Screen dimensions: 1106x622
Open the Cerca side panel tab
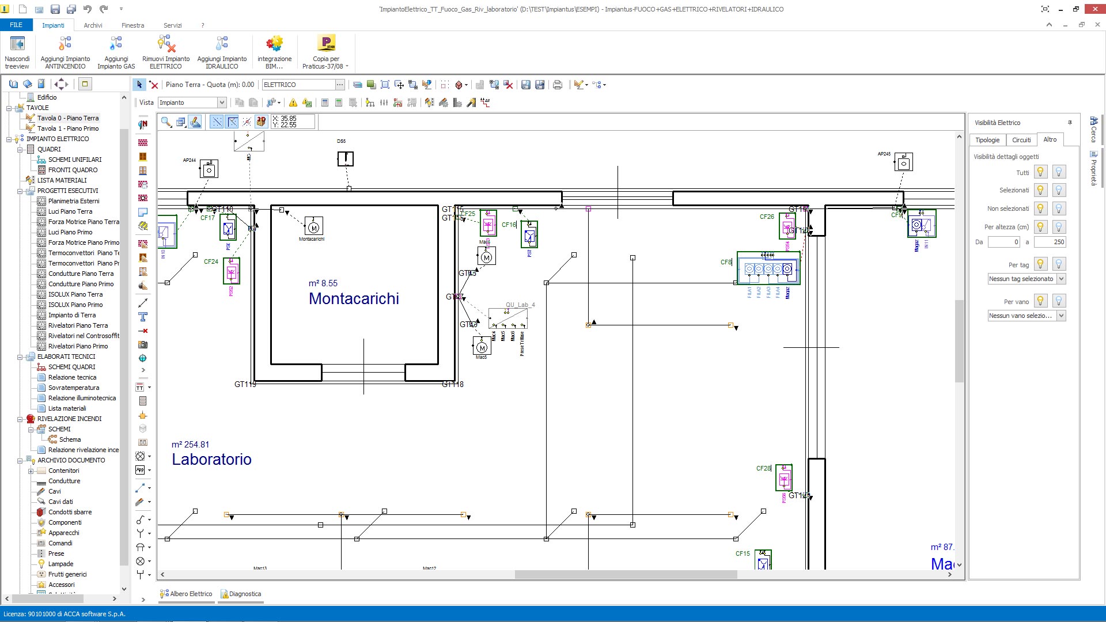(x=1093, y=130)
